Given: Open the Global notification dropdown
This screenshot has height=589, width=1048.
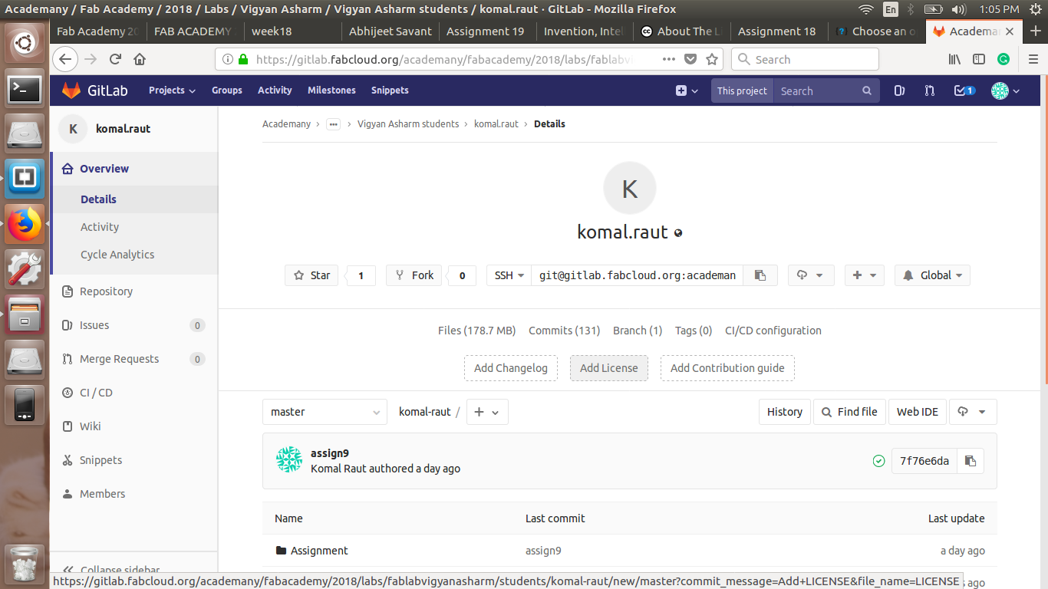Looking at the screenshot, I should pos(932,275).
